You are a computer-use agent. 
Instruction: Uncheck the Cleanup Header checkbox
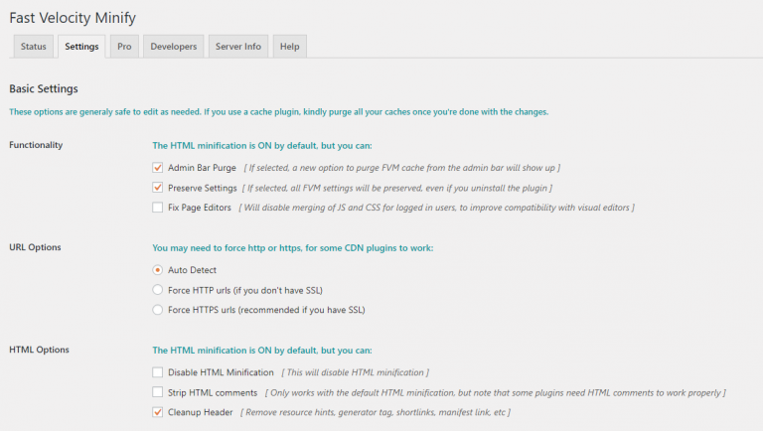(157, 412)
